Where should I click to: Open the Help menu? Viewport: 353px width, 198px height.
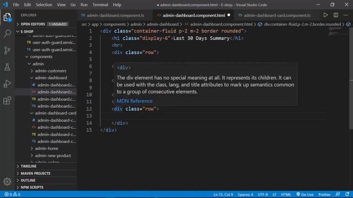[117, 4]
